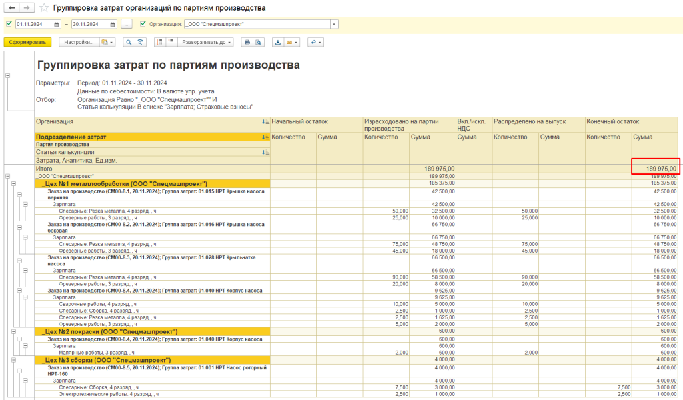This screenshot has width=683, height=400.
Task: Go forward with the right arrow button
Action: click(x=27, y=8)
